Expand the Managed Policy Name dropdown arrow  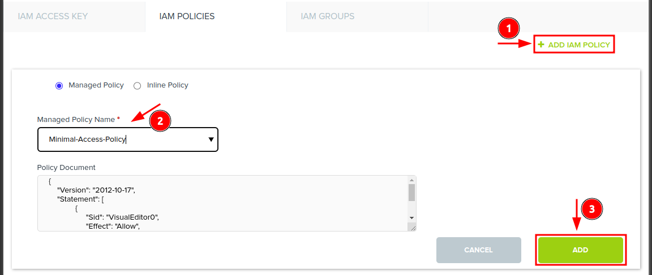(x=211, y=139)
